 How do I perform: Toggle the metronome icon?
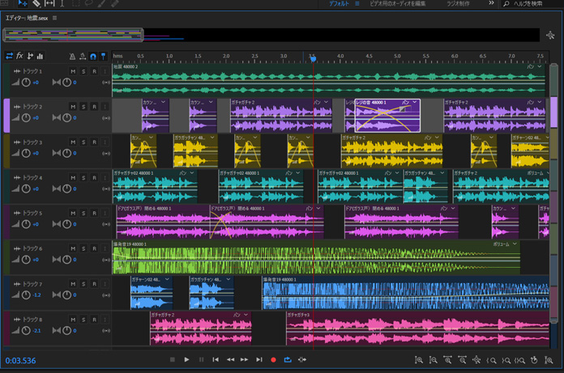coord(72,57)
